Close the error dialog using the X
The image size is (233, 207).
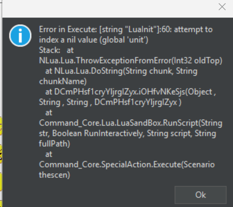point(222,7)
